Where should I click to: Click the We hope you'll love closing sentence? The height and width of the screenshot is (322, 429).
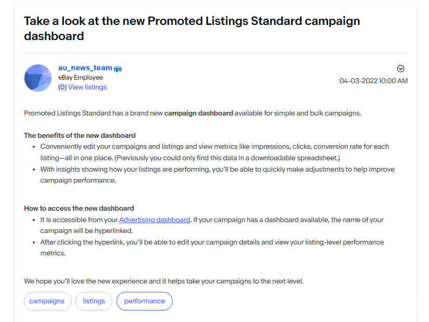tap(164, 281)
